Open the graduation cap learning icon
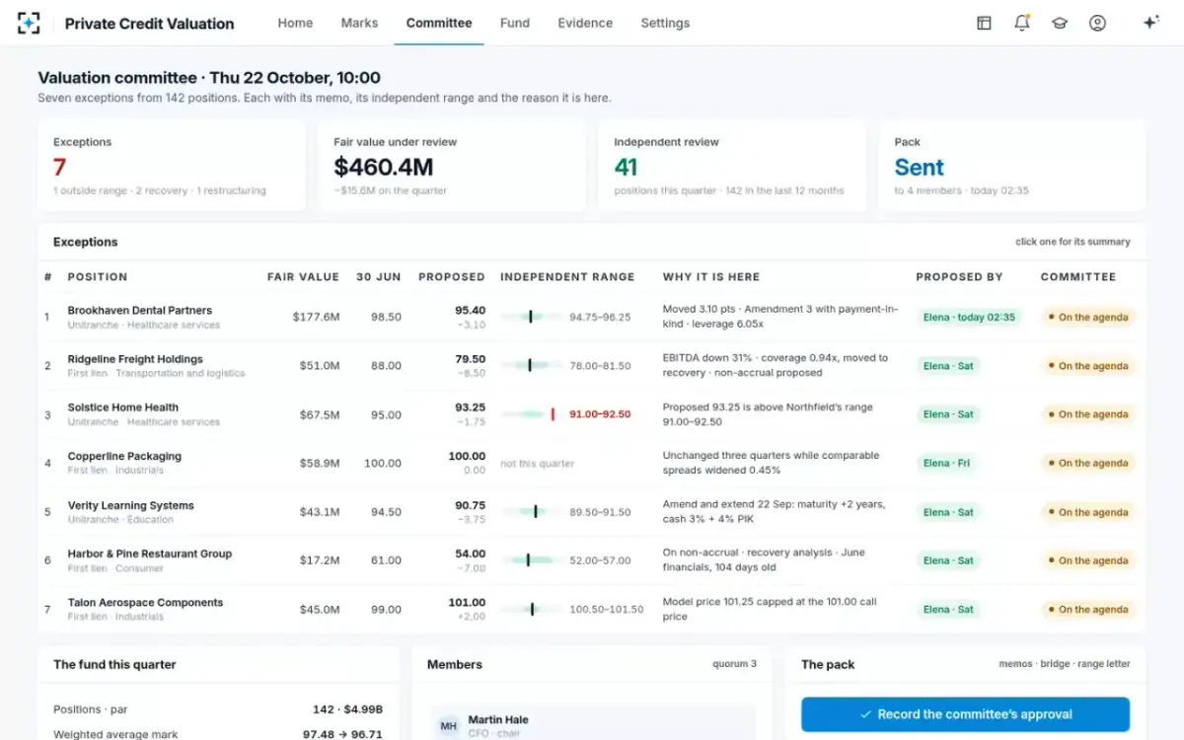Viewport: 1184px width, 740px height. tap(1060, 23)
